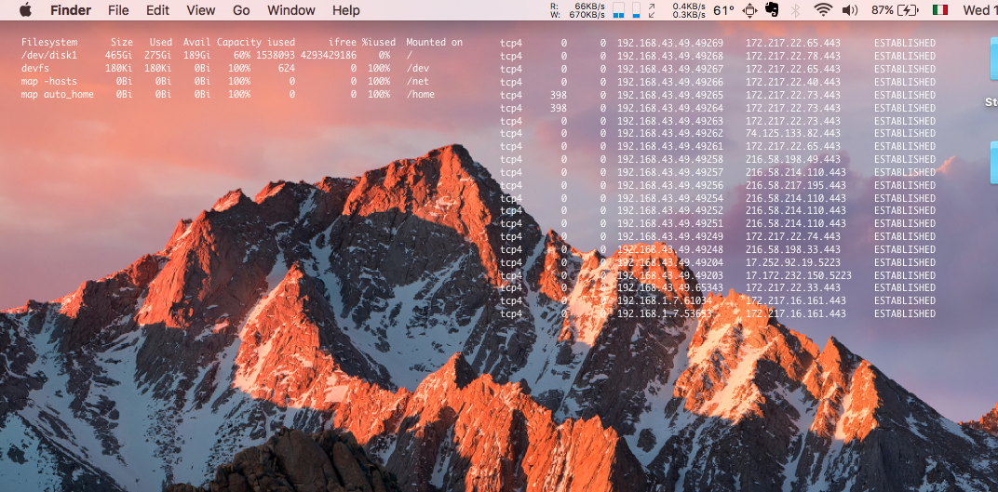Open the Wi-Fi status menu
The image size is (998, 492).
[x=823, y=10]
